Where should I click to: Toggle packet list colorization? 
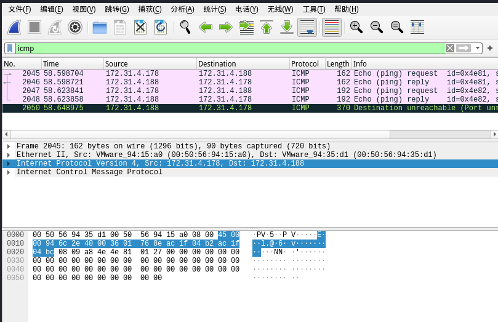pyautogui.click(x=332, y=27)
